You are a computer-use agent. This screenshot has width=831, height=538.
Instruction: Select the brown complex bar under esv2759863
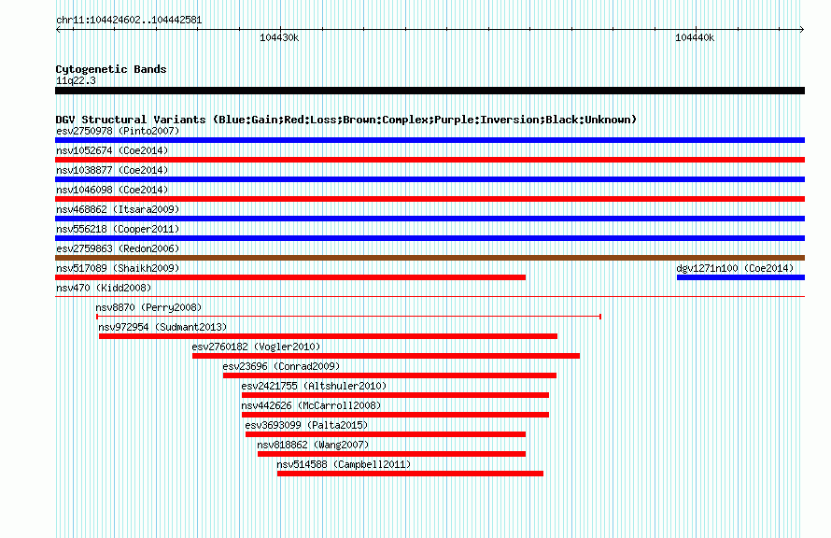pos(430,258)
